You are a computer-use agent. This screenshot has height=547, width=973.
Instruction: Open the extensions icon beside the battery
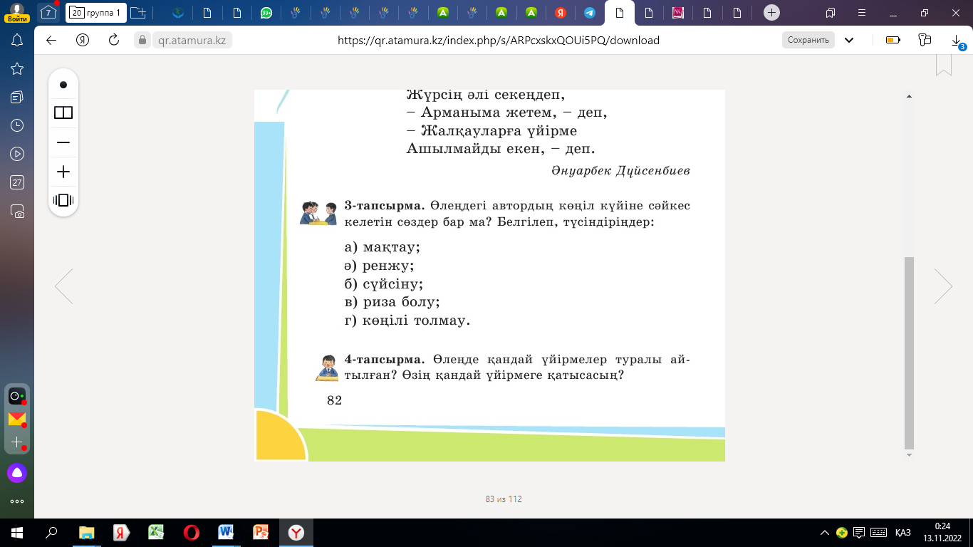pos(925,40)
